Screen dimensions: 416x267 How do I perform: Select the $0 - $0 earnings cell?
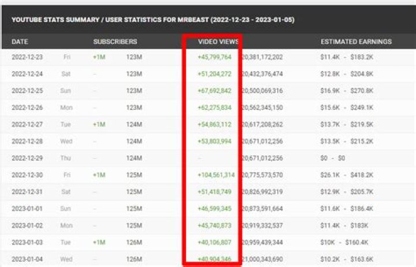coord(334,158)
